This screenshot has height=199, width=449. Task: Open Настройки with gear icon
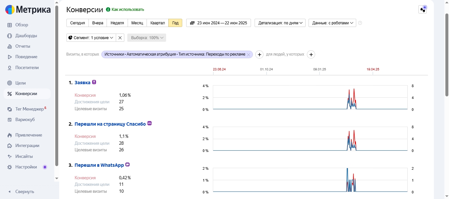26,167
